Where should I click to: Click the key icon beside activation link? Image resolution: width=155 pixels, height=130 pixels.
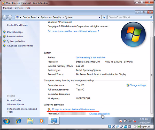tap(49, 109)
